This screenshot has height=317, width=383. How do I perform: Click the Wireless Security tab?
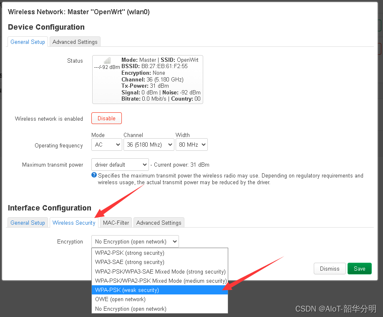73,223
